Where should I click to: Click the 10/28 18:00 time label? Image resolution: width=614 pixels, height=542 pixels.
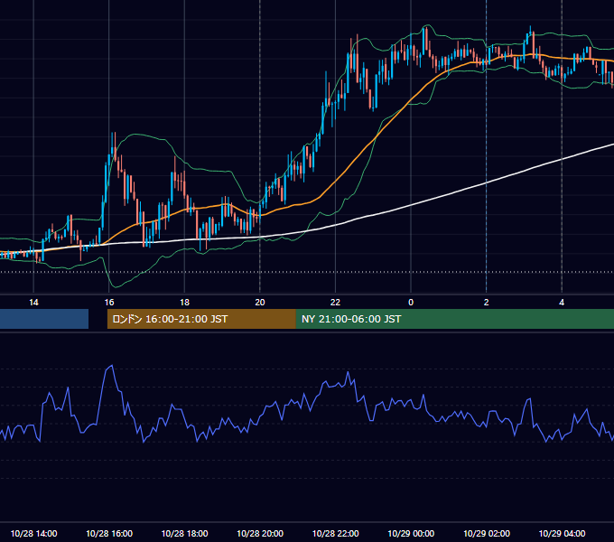(x=184, y=533)
